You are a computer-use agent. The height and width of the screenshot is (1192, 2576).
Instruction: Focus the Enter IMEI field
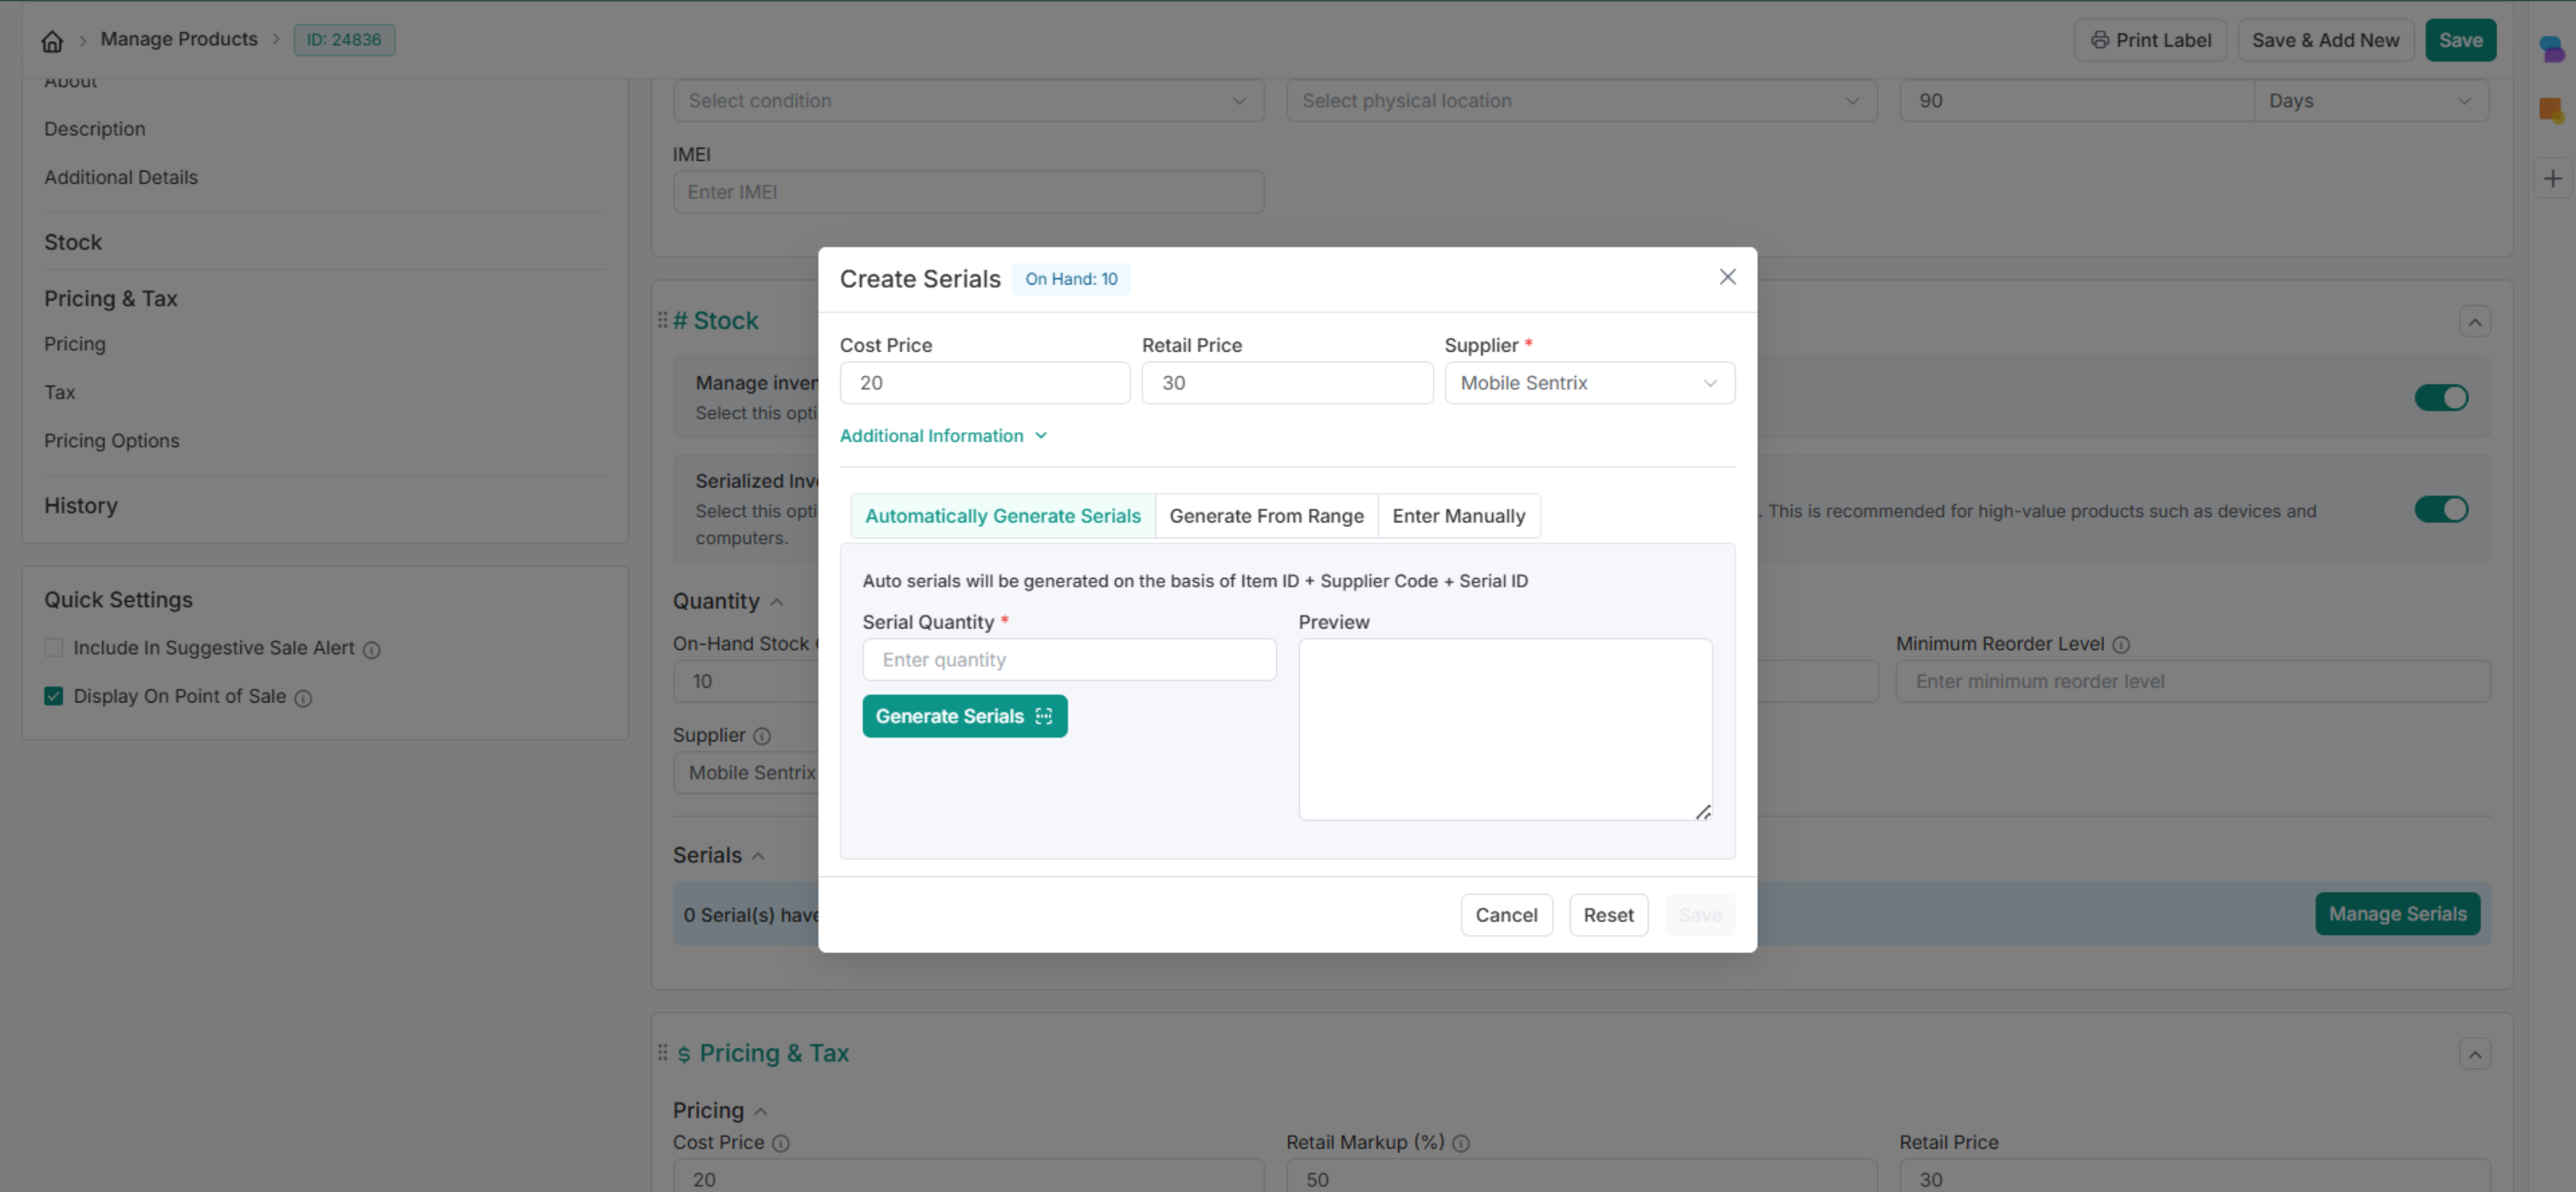[x=968, y=192]
